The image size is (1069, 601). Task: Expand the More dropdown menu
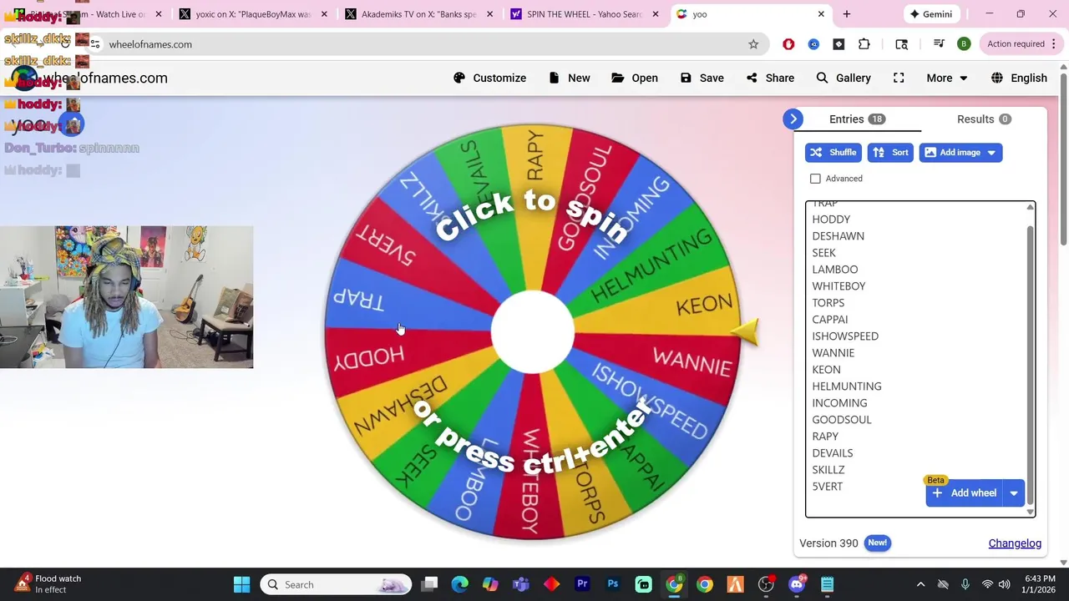[x=947, y=78]
